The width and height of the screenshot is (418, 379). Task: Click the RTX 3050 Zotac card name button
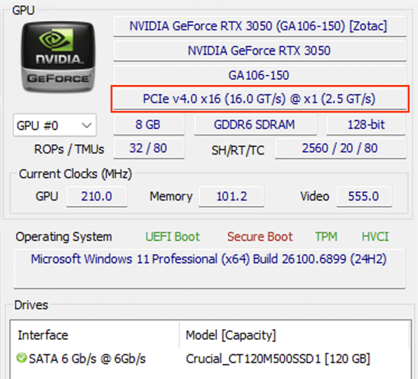point(260,26)
